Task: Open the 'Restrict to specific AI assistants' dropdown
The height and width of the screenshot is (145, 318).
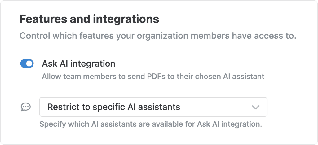Action: click(x=153, y=107)
